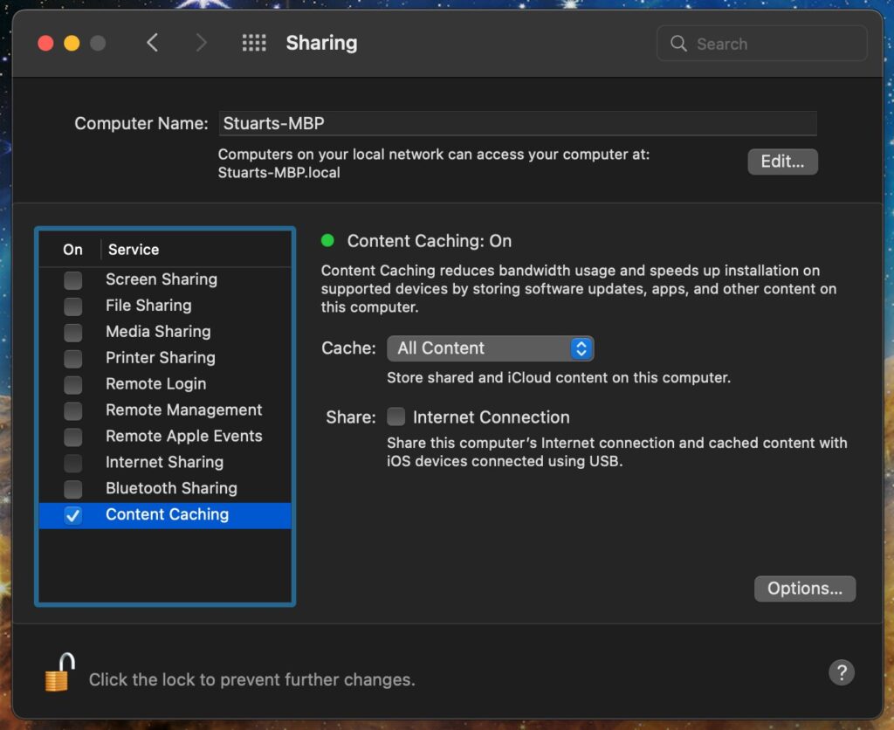Enable the Printer Sharing checkbox
Viewport: 894px width, 730px height.
tap(73, 359)
